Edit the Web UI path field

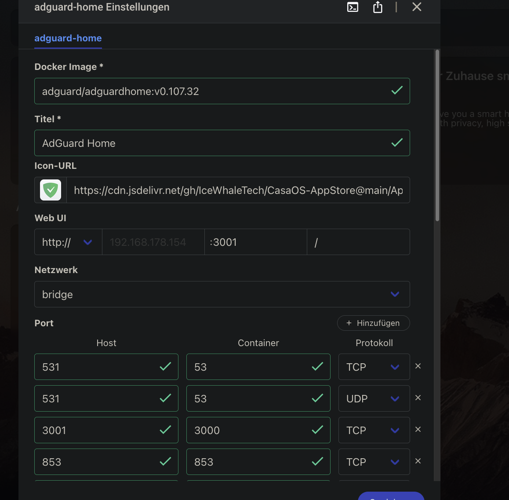click(358, 242)
